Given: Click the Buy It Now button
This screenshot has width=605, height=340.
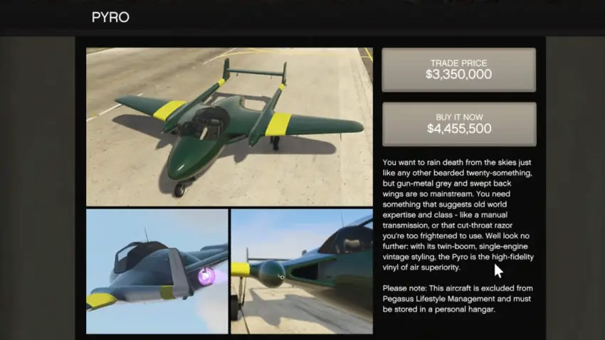Looking at the screenshot, I should coord(459,124).
